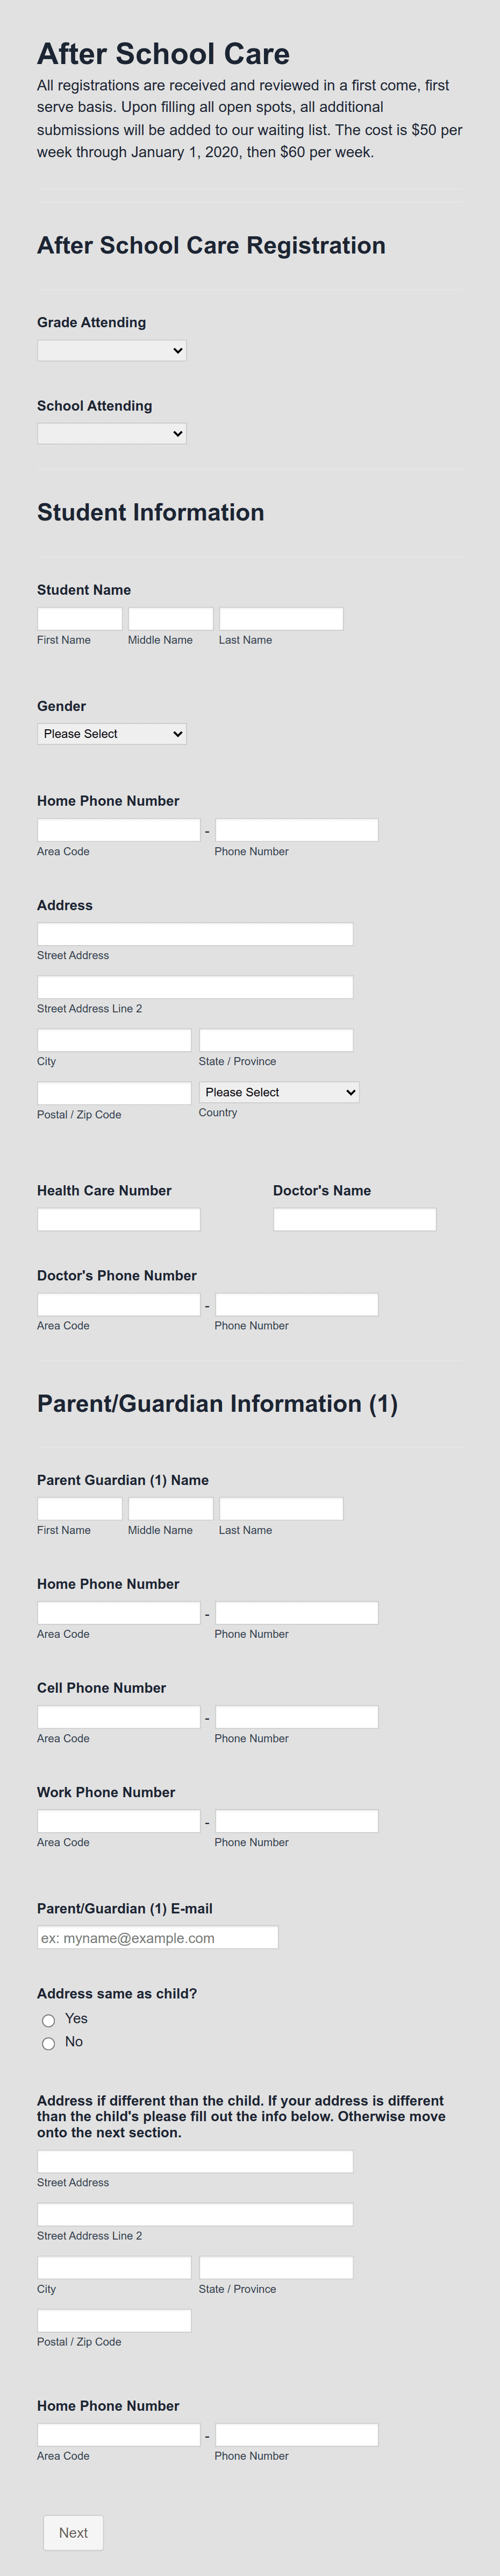Click the Next button
Screen dimensions: 500x2576
(73, 2533)
